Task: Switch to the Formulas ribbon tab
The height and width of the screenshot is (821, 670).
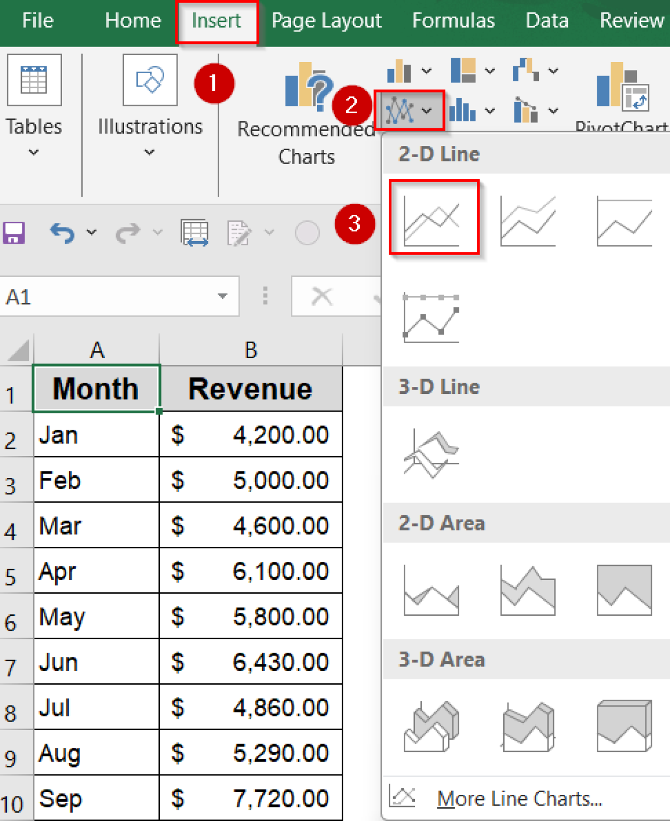Action: tap(453, 20)
